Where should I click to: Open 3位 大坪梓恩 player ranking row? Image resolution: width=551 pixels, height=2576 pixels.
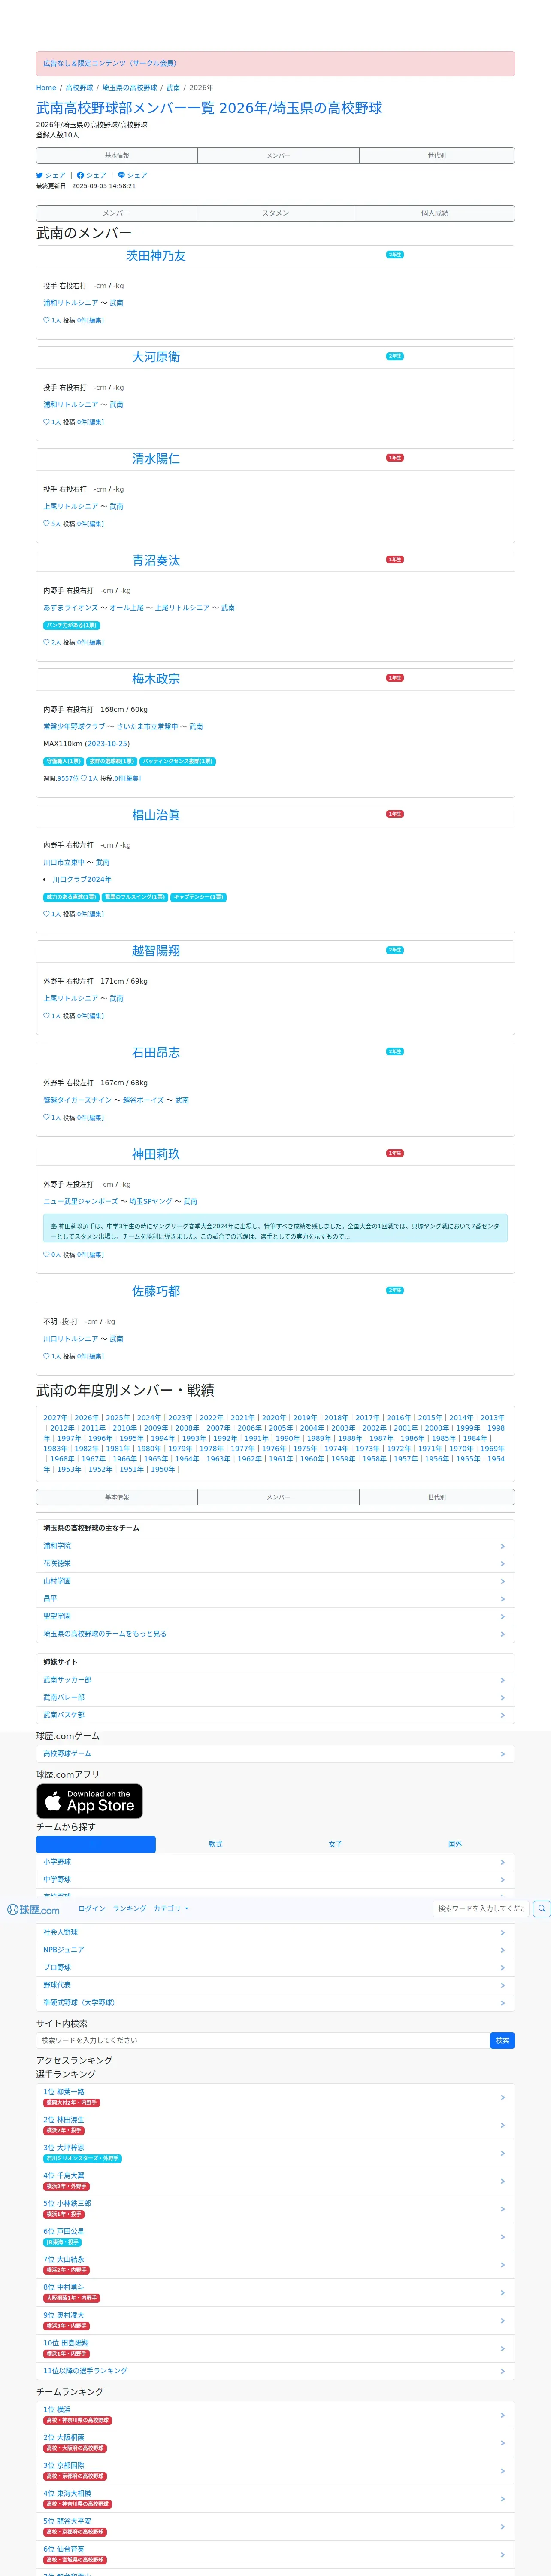[275, 2153]
